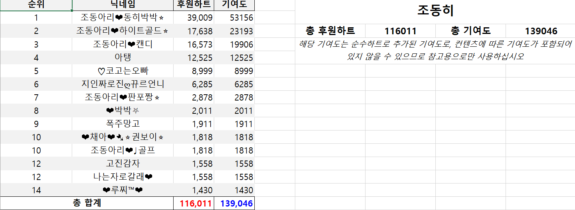
Task: Click the hearts value 2,878
Action: [x=194, y=97]
